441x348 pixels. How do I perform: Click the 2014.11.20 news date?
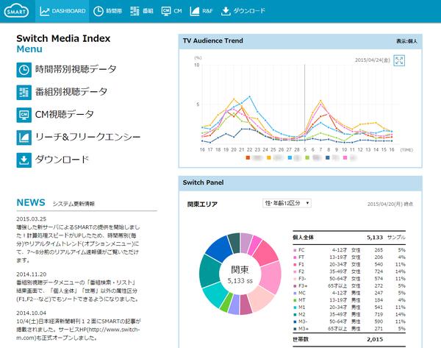(x=31, y=274)
